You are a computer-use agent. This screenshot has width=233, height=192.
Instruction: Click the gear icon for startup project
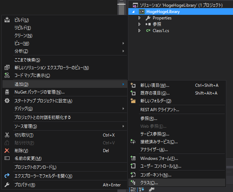click(x=7, y=101)
